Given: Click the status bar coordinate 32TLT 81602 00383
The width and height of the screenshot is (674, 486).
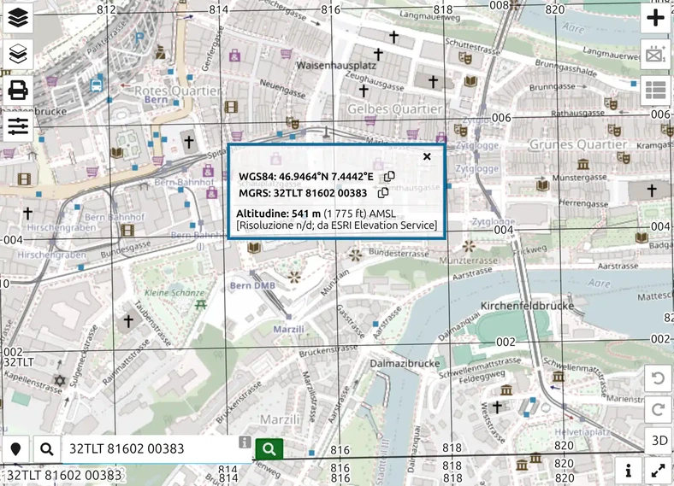Looking at the screenshot, I should pyautogui.click(x=64, y=475).
